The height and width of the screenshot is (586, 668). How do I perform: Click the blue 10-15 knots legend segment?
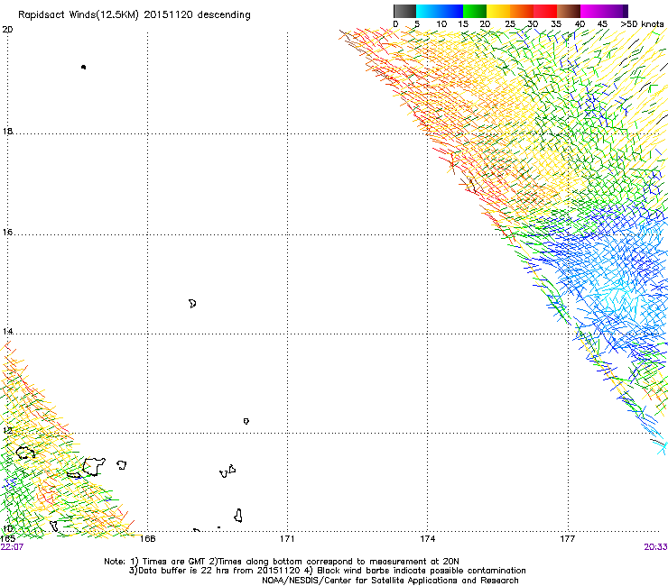(451, 11)
